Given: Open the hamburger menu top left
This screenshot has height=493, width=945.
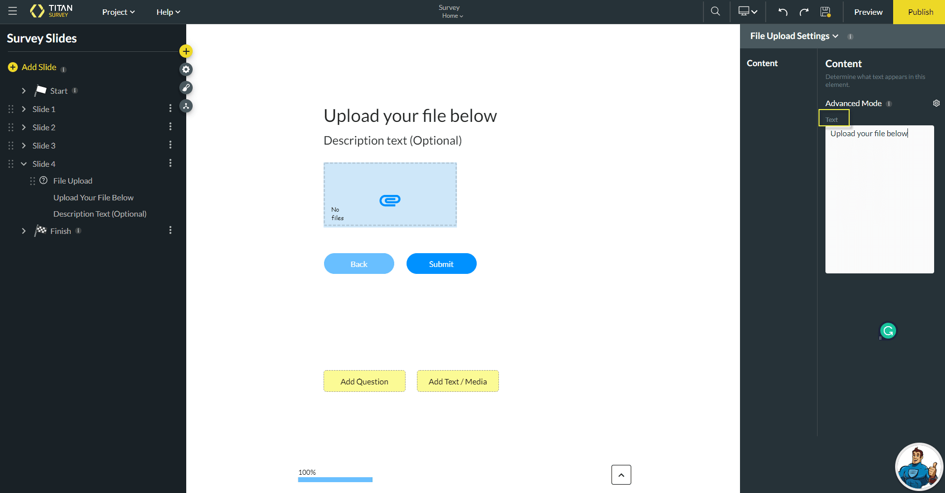Looking at the screenshot, I should coord(12,11).
